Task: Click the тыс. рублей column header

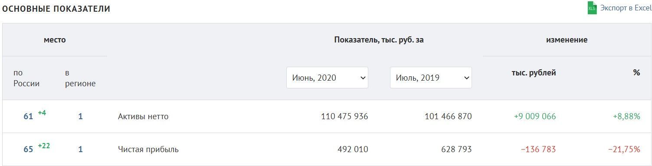Action: tap(534, 73)
